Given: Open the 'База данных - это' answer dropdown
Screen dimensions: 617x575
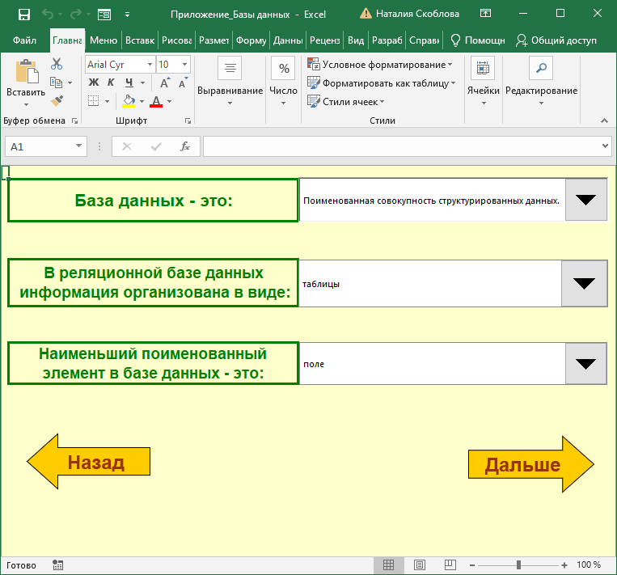Looking at the screenshot, I should tap(585, 200).
